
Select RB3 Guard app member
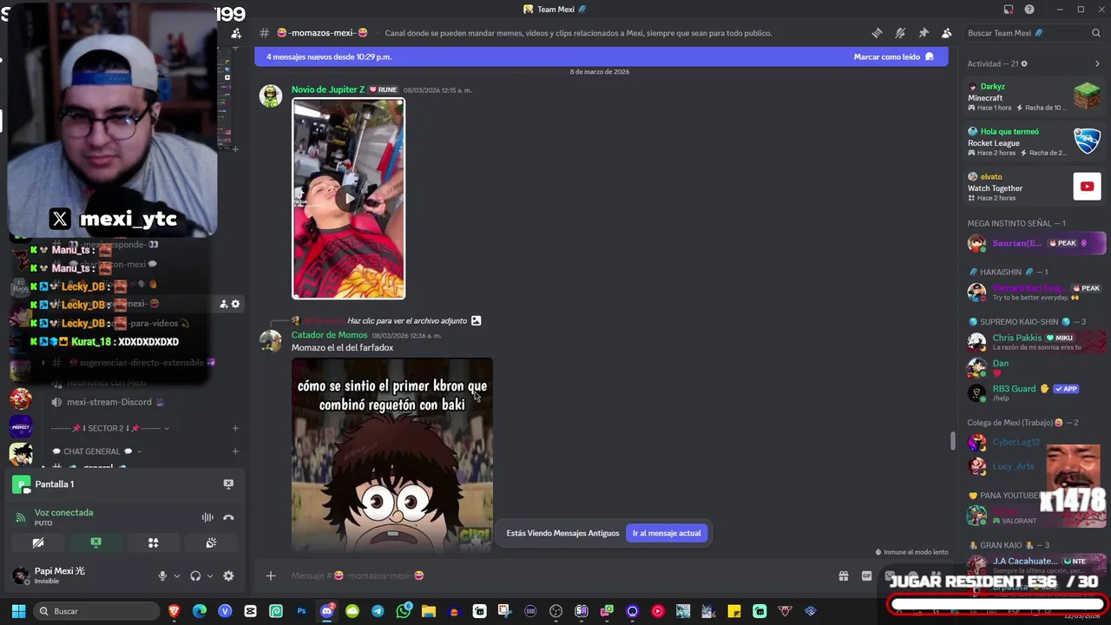pos(1034,391)
